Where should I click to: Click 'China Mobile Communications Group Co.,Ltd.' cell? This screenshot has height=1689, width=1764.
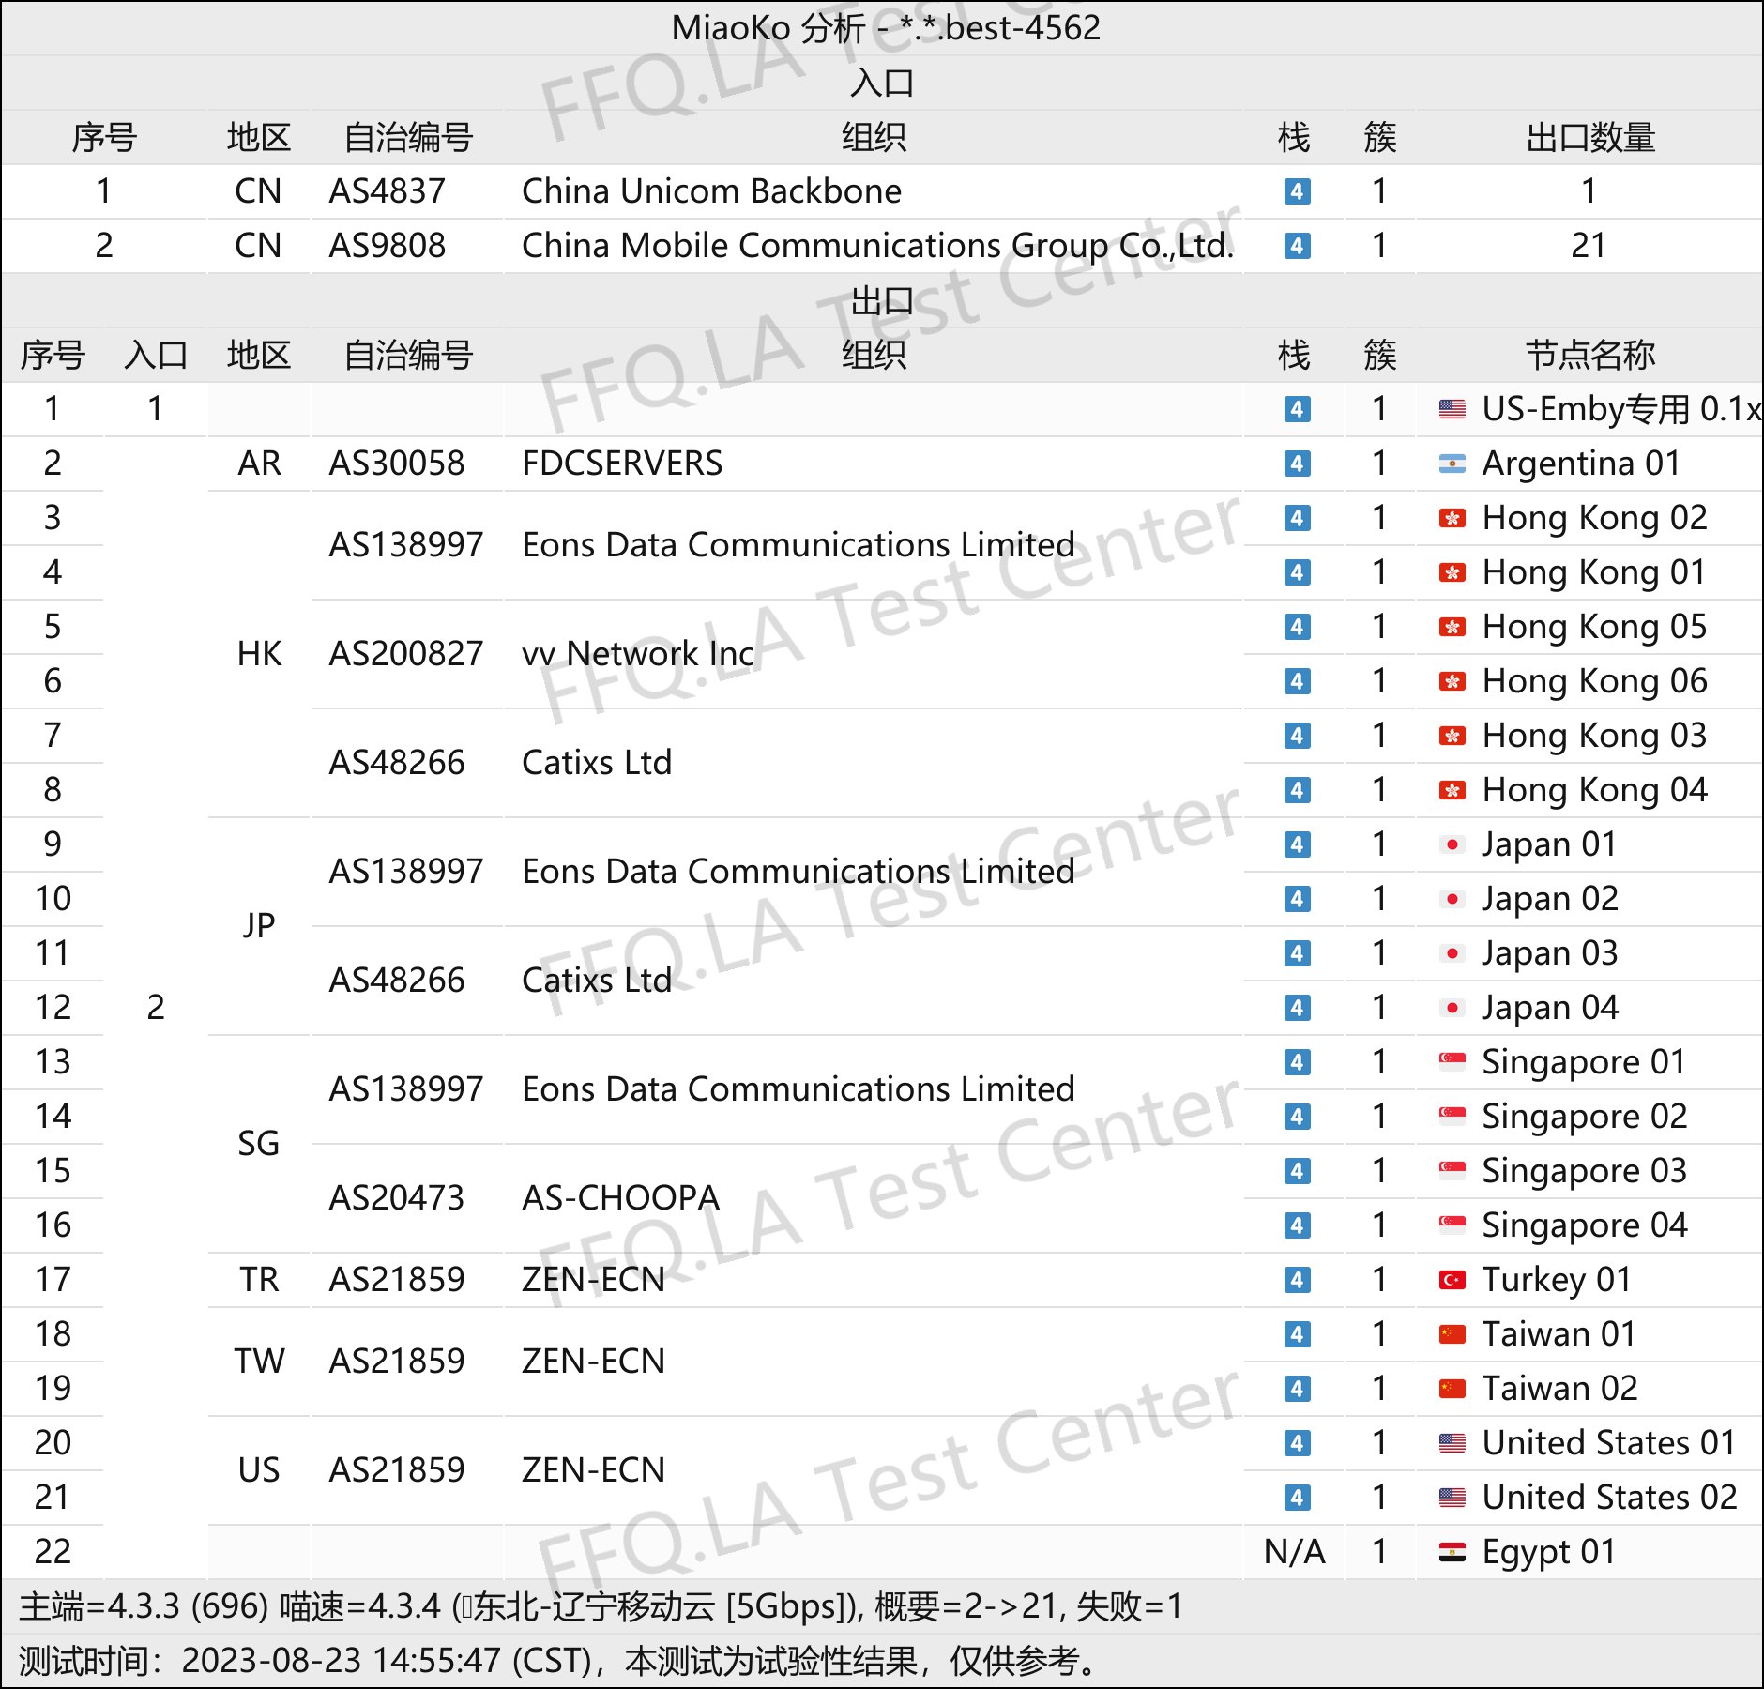878,246
